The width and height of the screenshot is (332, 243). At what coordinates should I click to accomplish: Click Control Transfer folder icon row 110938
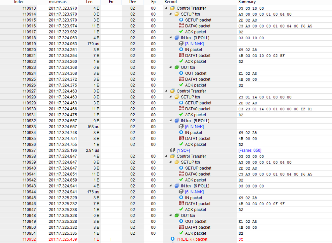click(172, 156)
